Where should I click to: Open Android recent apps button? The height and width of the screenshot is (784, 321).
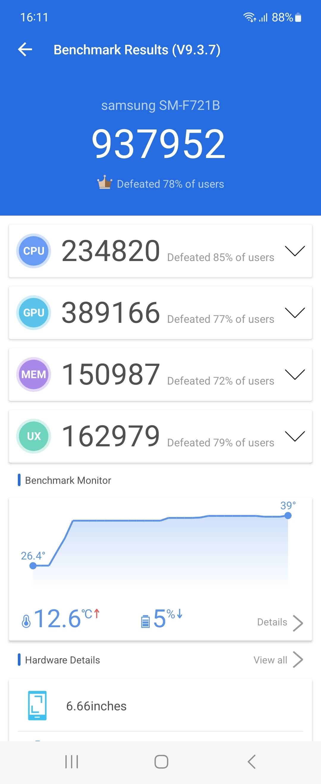(x=72, y=762)
